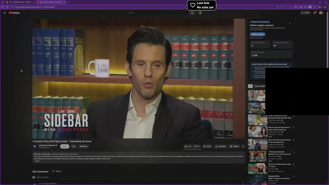The height and width of the screenshot is (185, 329).
Task: Open the browser favorites list icon
Action: 305,7
